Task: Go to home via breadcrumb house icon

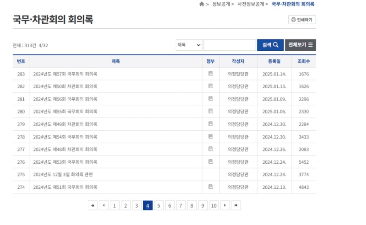Action: pos(202,4)
